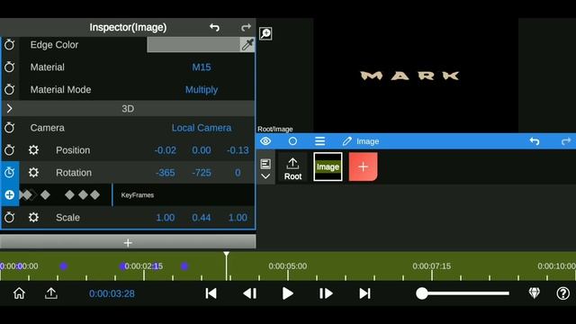Open the layer hamburger menu
Image resolution: width=576 pixels, height=324 pixels.
(x=320, y=141)
